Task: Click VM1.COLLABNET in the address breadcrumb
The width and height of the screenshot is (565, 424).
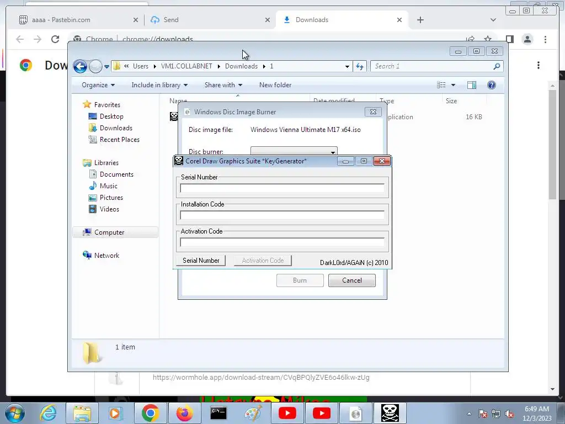Action: 186,66
